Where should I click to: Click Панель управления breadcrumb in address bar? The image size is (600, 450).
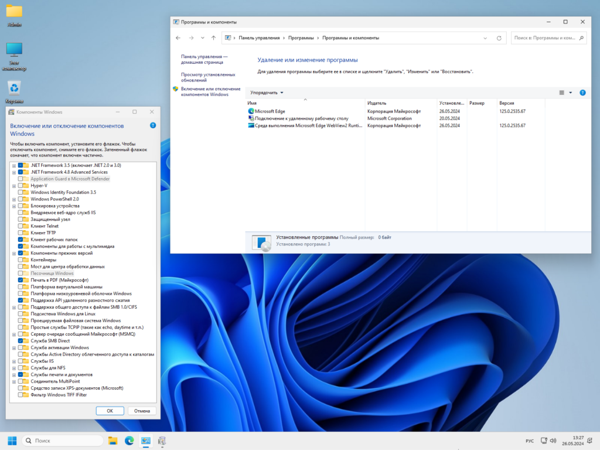(259, 38)
